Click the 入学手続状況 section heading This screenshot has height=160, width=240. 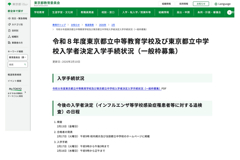(71, 78)
